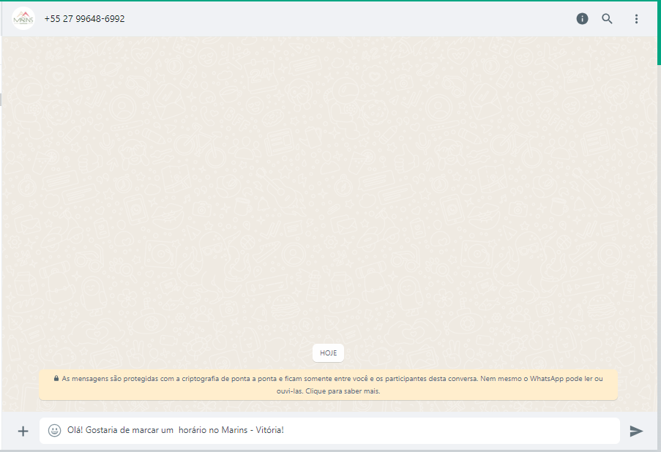Follow the "Clique para saber mais" text
Image resolution: width=661 pixels, height=452 pixels.
point(343,391)
